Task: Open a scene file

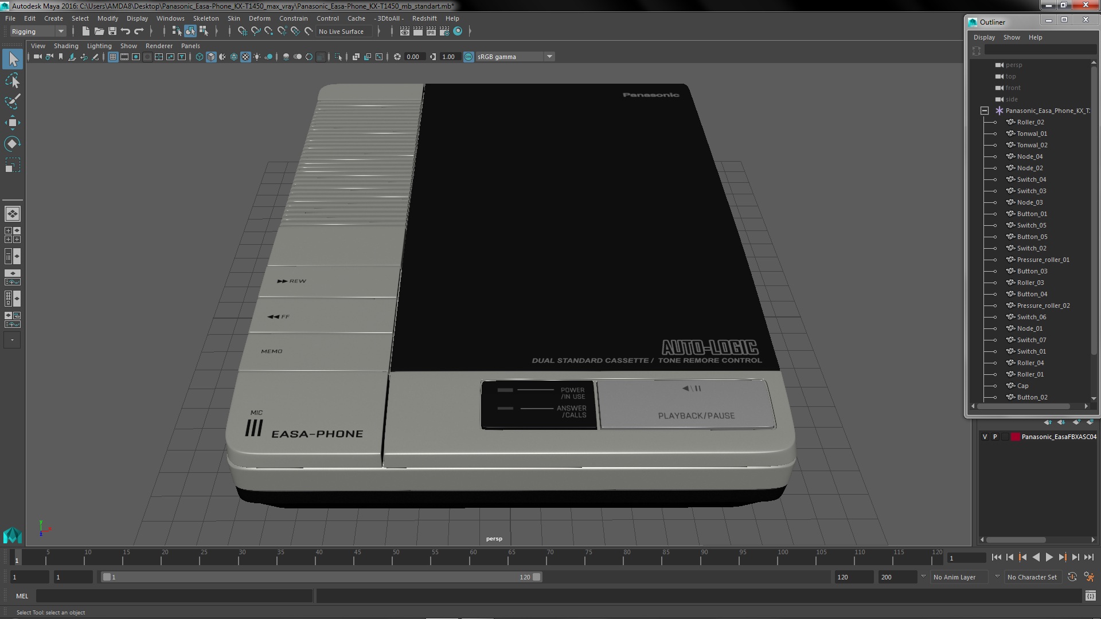Action: click(x=99, y=32)
